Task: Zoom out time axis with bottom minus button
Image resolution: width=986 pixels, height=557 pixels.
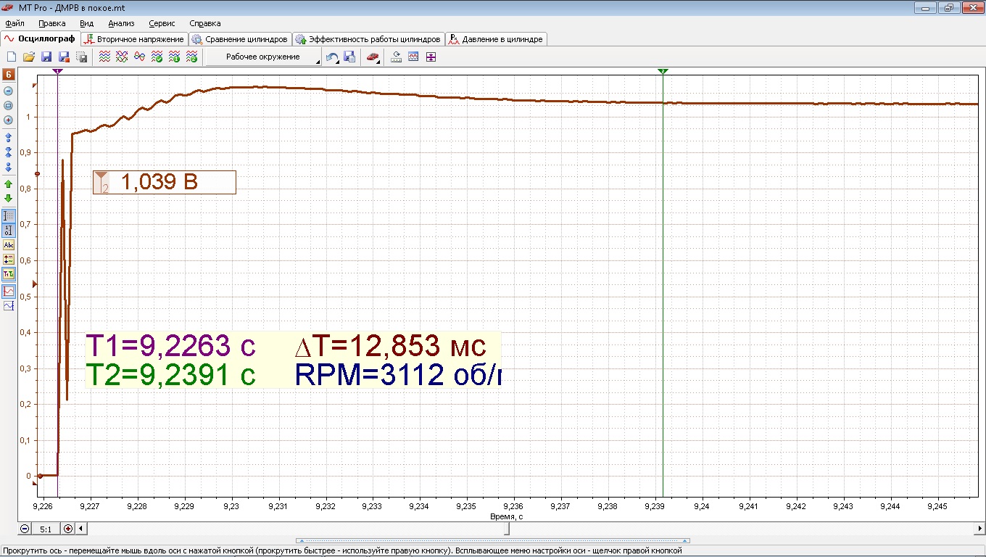Action: (25, 529)
